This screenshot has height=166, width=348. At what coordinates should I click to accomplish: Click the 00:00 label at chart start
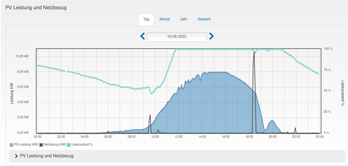[x=37, y=137]
